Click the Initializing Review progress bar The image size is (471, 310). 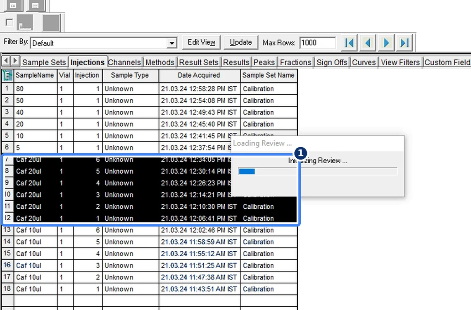[317, 171]
